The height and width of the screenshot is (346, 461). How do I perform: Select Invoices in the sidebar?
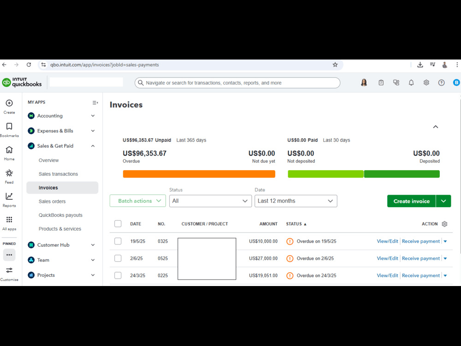62,188
